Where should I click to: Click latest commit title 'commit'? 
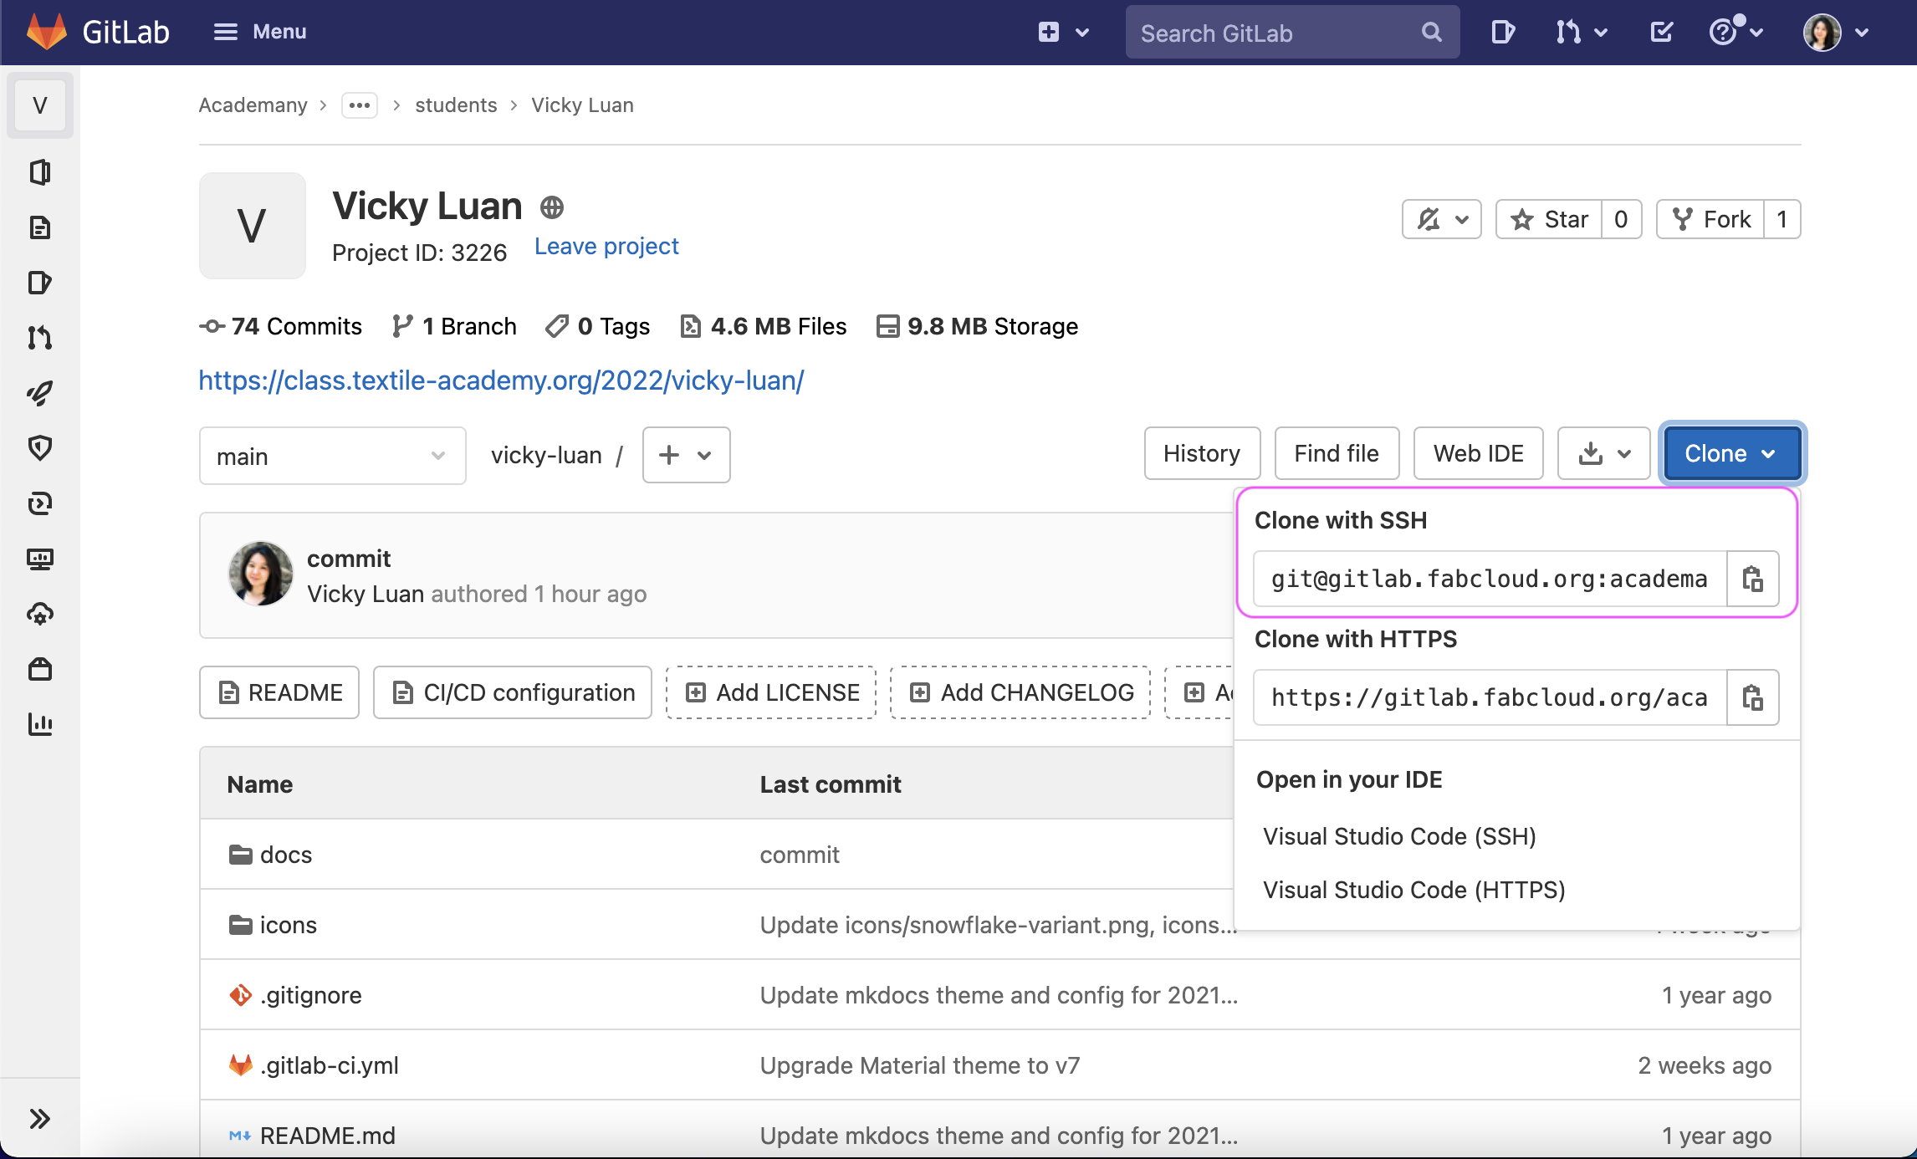pyautogui.click(x=349, y=559)
